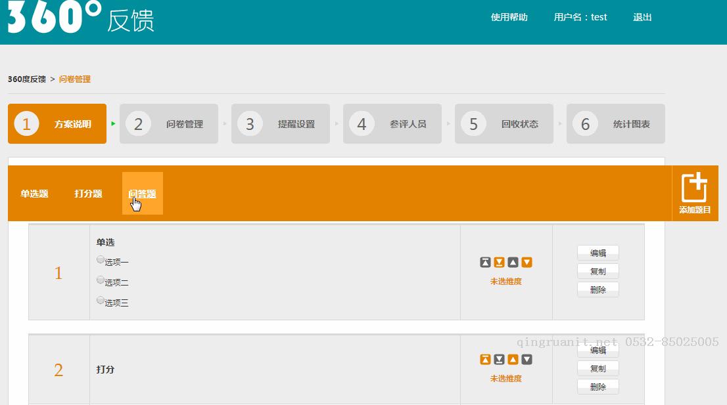Select radio button 选项三

click(101, 301)
